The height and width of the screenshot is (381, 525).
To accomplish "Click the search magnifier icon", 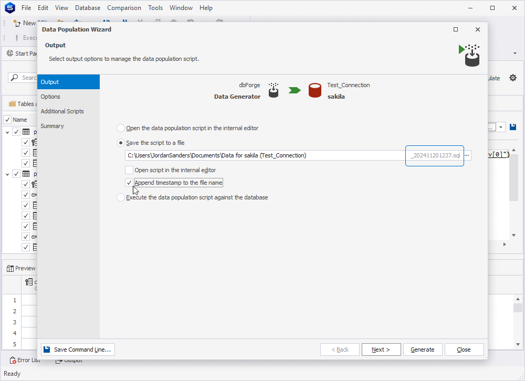I will coord(14,78).
